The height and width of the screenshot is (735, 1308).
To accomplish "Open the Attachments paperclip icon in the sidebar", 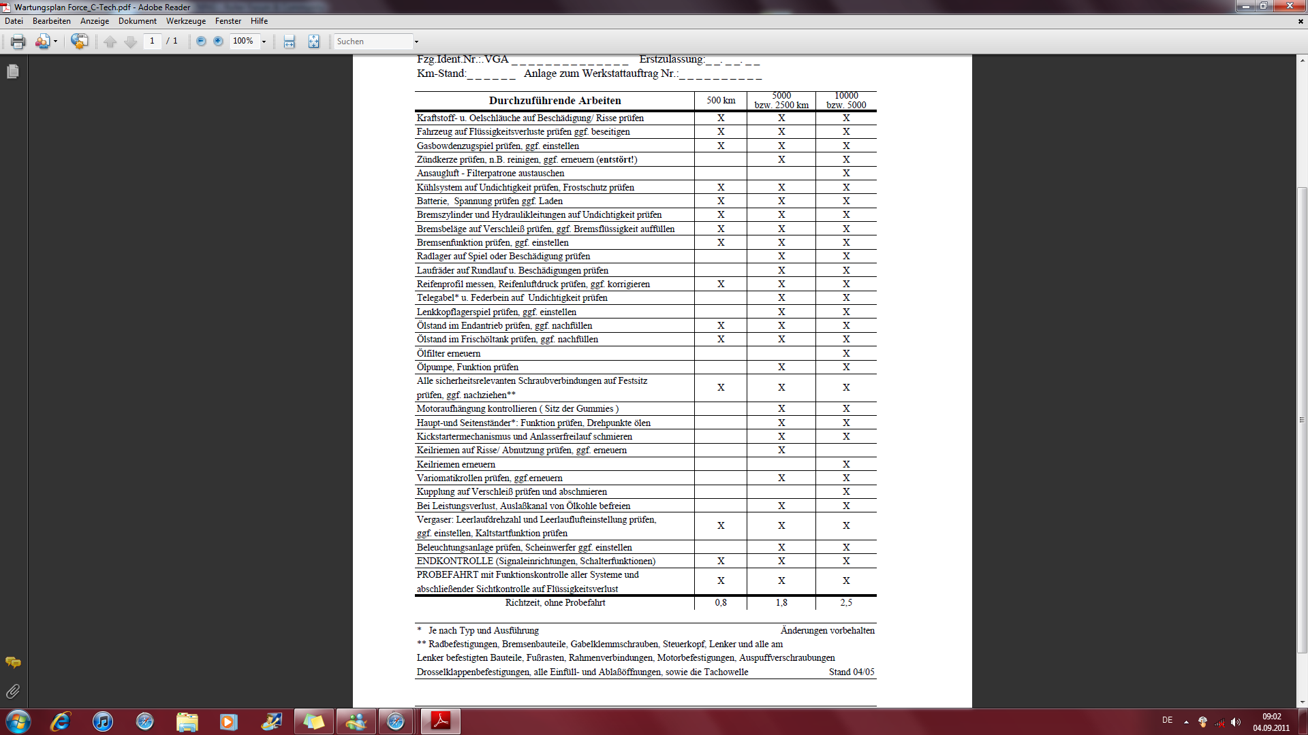I will tap(13, 691).
